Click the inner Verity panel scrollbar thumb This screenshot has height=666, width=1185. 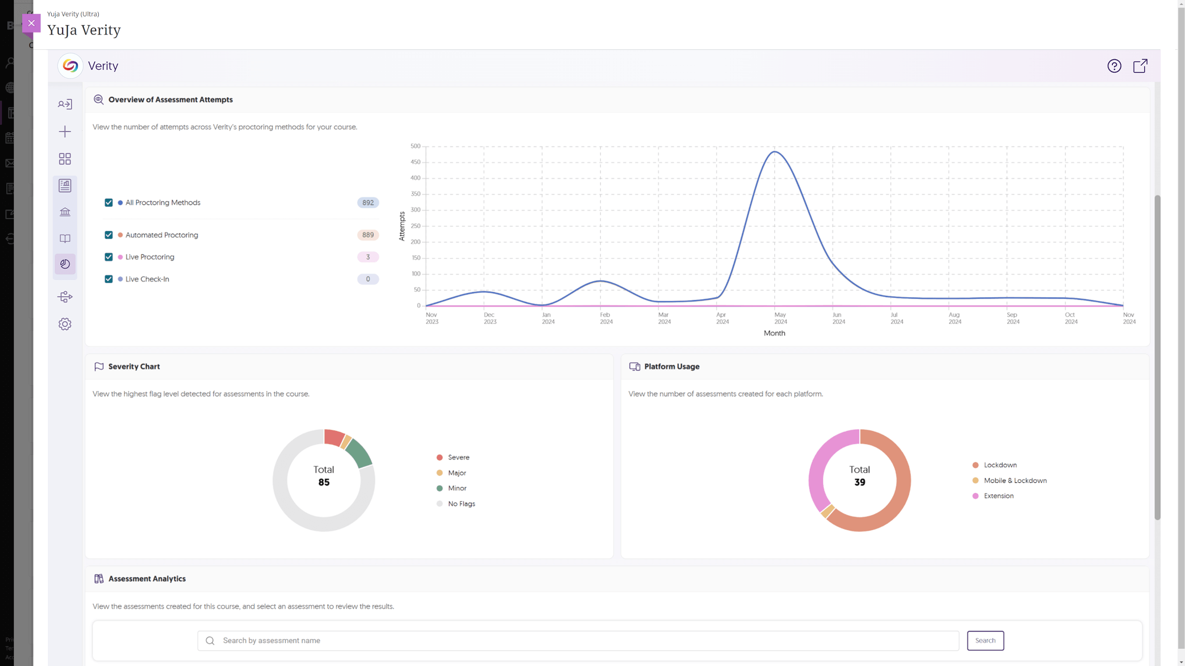click(x=1157, y=357)
